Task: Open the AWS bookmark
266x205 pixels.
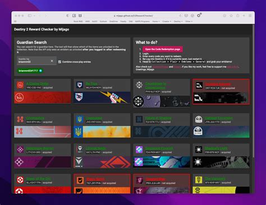Action: 88,21
